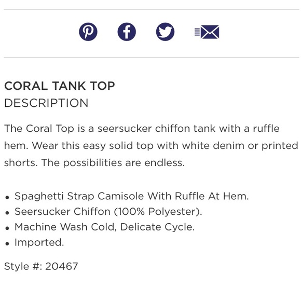Select the 'Delicate Cycle.' text

tap(157, 227)
